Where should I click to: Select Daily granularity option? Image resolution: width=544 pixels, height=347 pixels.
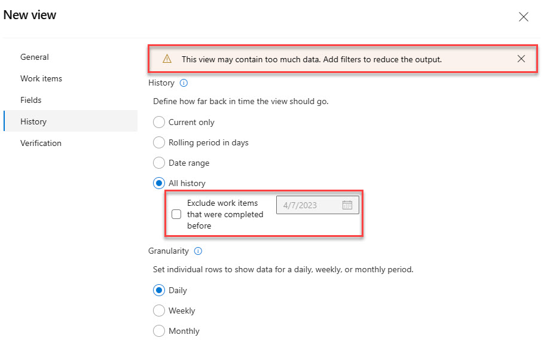pyautogui.click(x=159, y=290)
